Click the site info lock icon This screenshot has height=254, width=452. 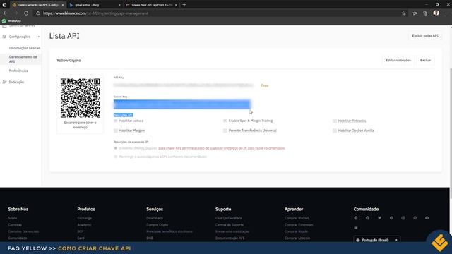pyautogui.click(x=37, y=13)
